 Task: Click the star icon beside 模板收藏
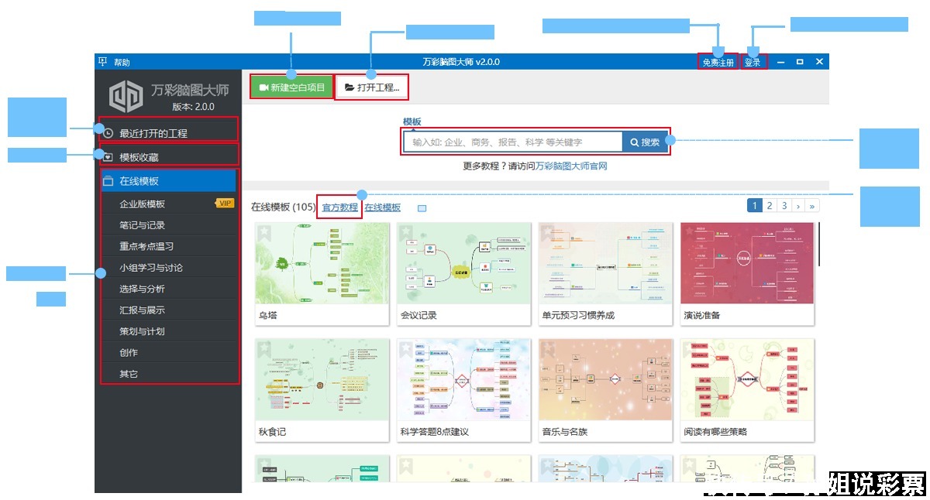[108, 156]
